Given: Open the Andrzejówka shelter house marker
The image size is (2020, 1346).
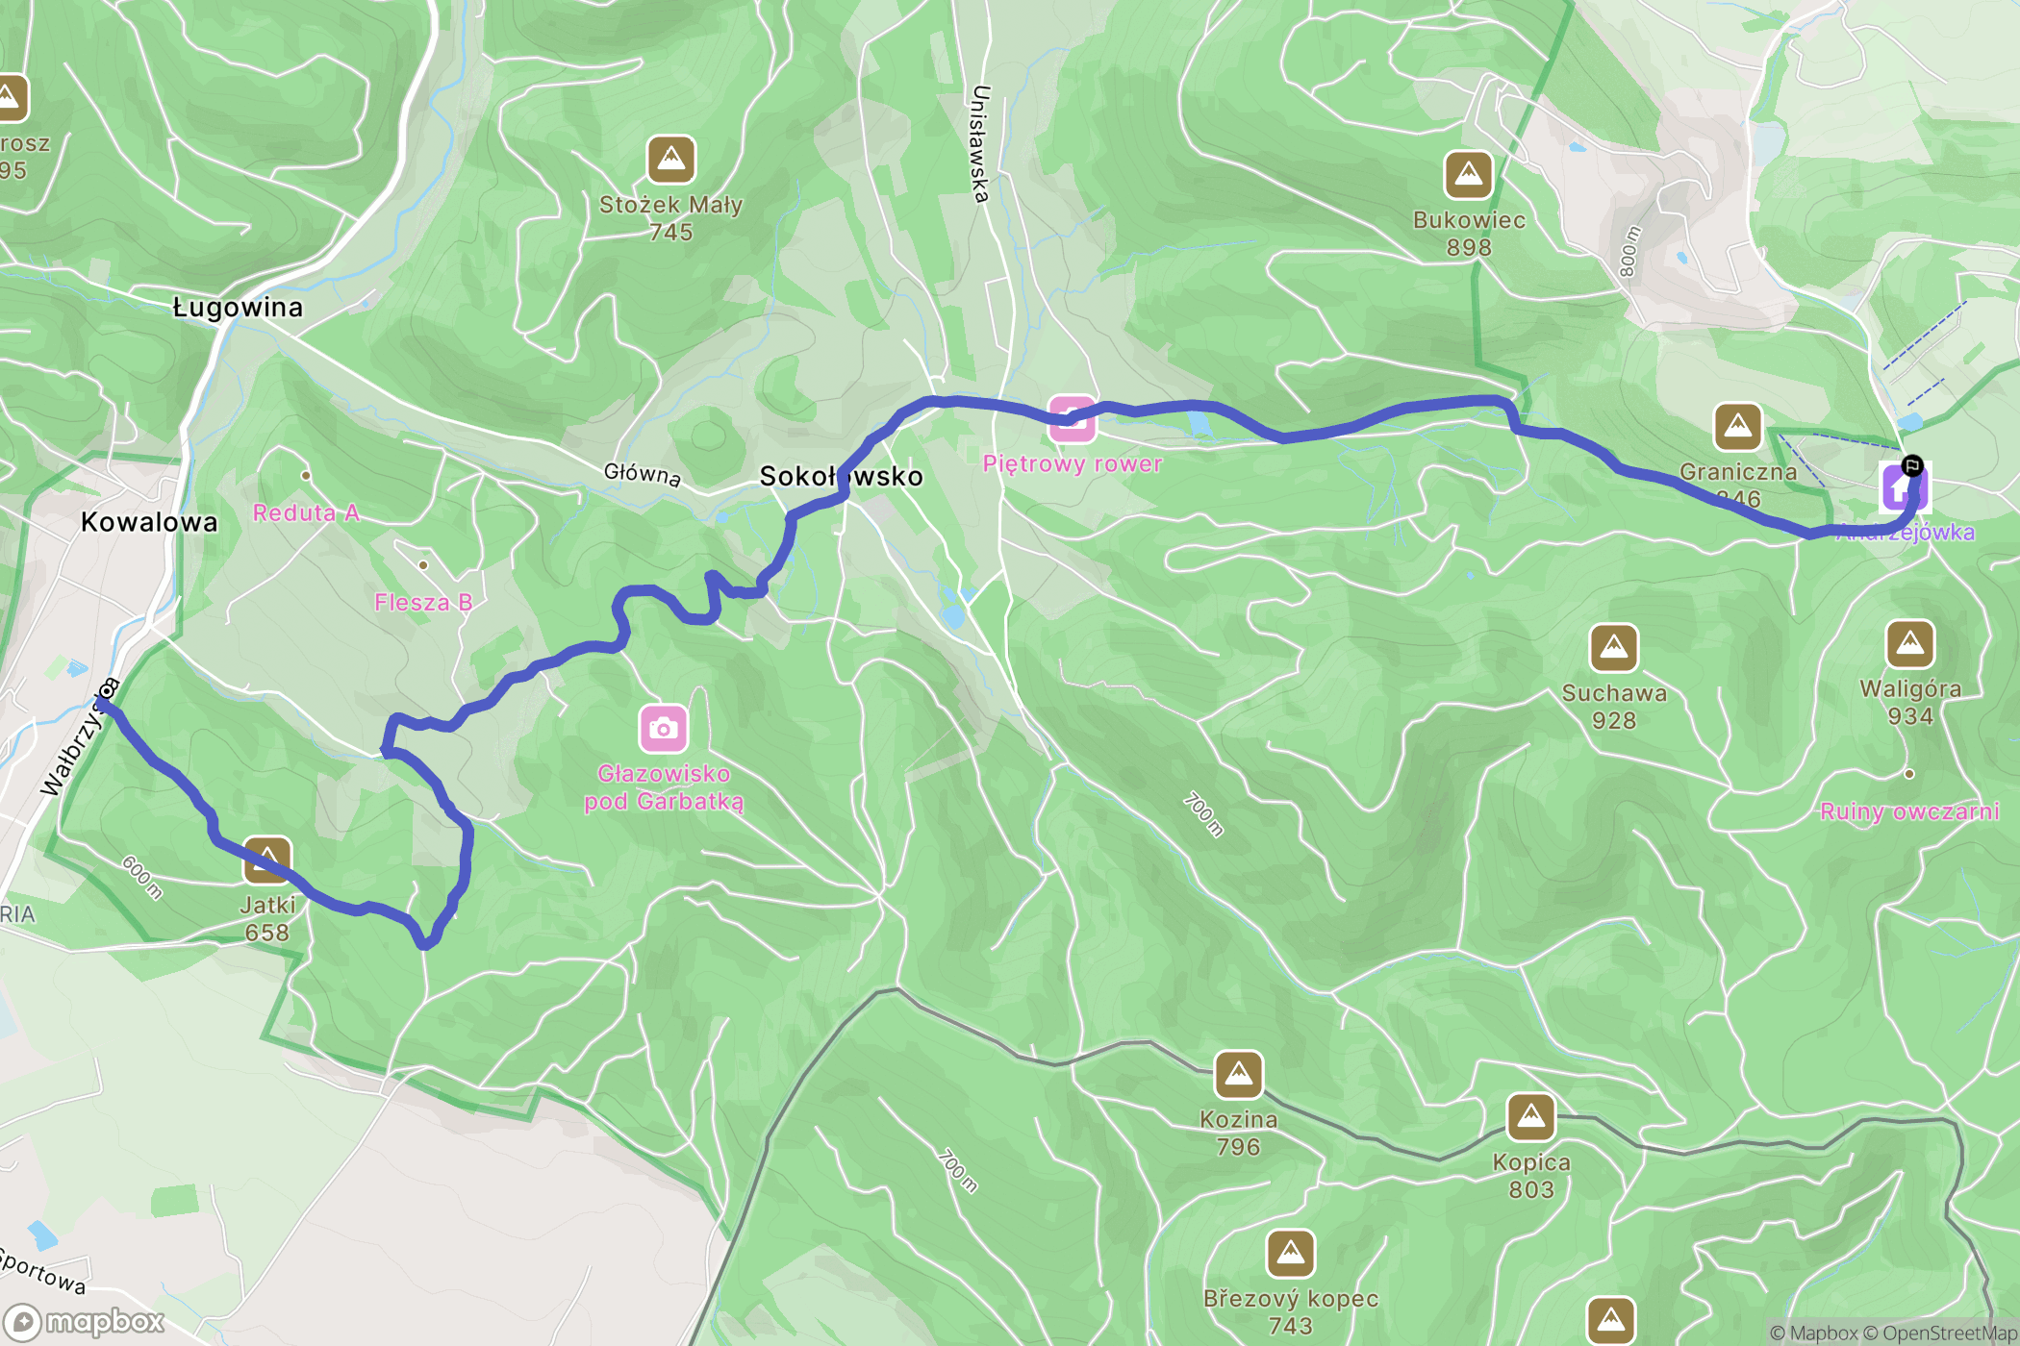Looking at the screenshot, I should (1901, 488).
